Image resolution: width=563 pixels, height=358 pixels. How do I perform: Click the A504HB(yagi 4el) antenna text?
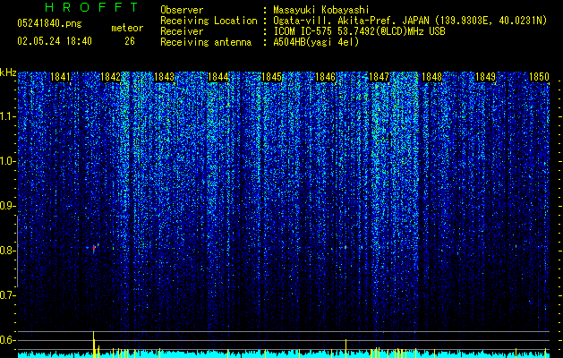[316, 42]
